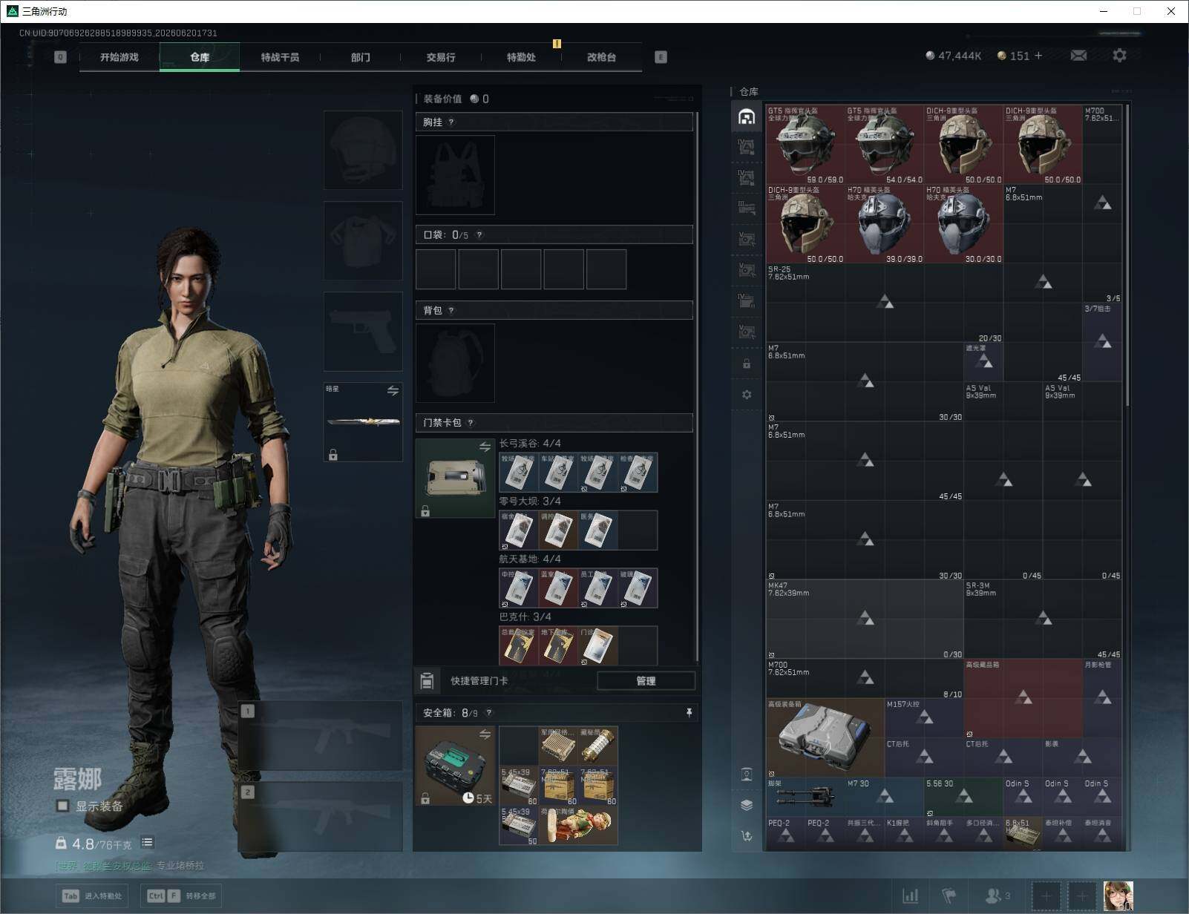Click first empty teammate plus slot
The height and width of the screenshot is (914, 1189).
1046,896
